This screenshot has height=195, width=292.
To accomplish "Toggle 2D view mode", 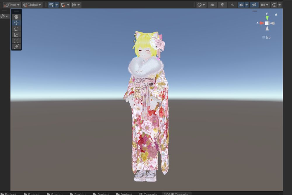I will pyautogui.click(x=212, y=5).
